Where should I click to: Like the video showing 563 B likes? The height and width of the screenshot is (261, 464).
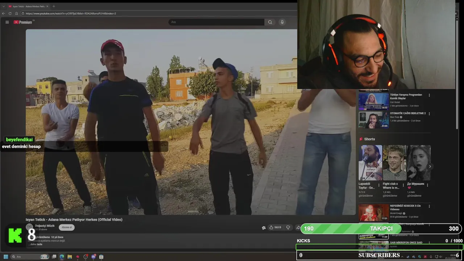pyautogui.click(x=275, y=227)
